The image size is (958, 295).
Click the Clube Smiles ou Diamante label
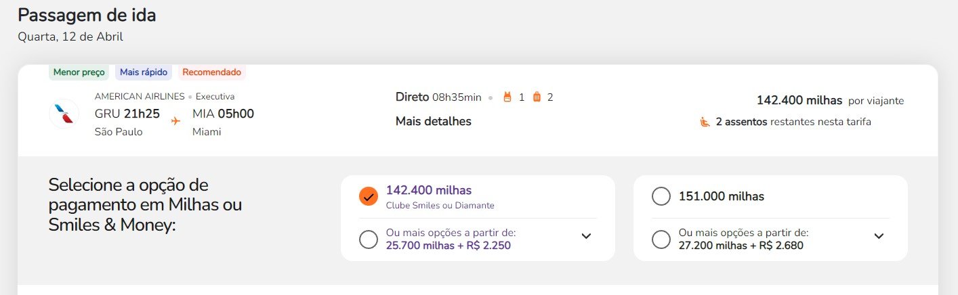click(x=440, y=205)
